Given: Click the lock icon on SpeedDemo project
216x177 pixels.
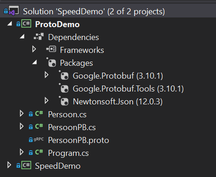Looking at the screenshot, I should point(18,166).
